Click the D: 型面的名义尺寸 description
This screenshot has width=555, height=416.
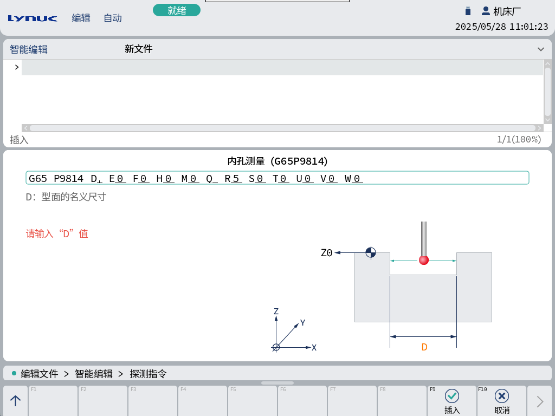pyautogui.click(x=66, y=197)
